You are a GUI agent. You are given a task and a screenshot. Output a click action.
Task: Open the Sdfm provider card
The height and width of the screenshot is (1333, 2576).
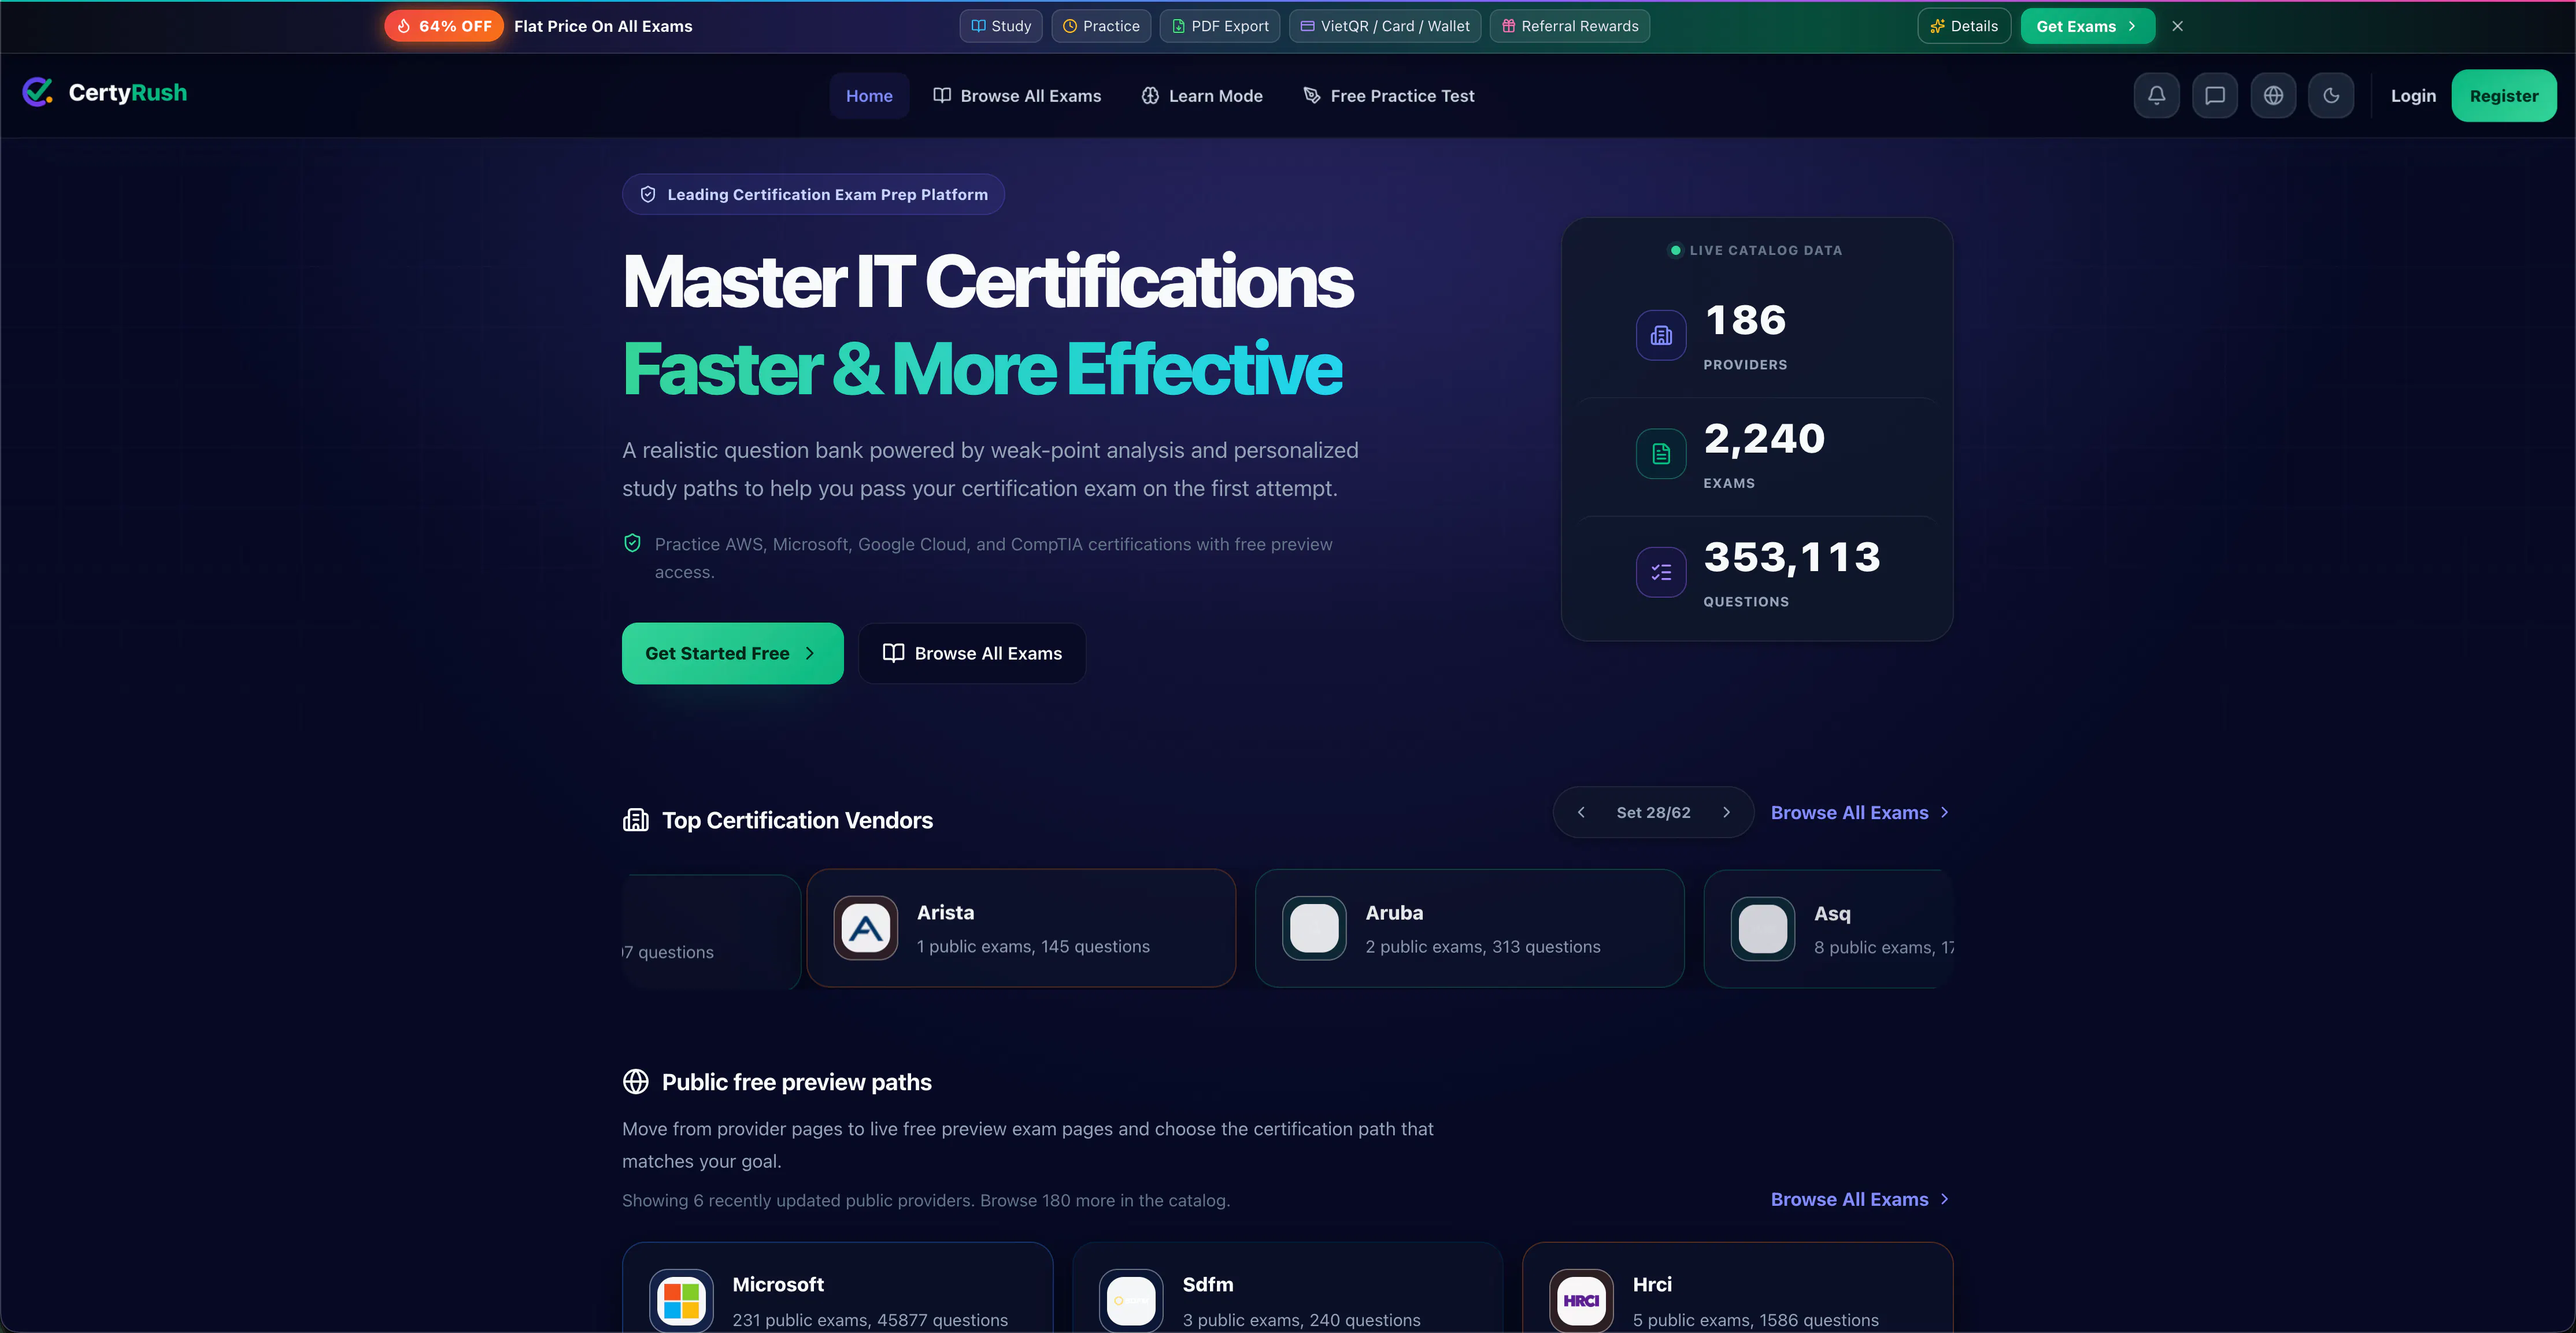[x=1287, y=1288]
